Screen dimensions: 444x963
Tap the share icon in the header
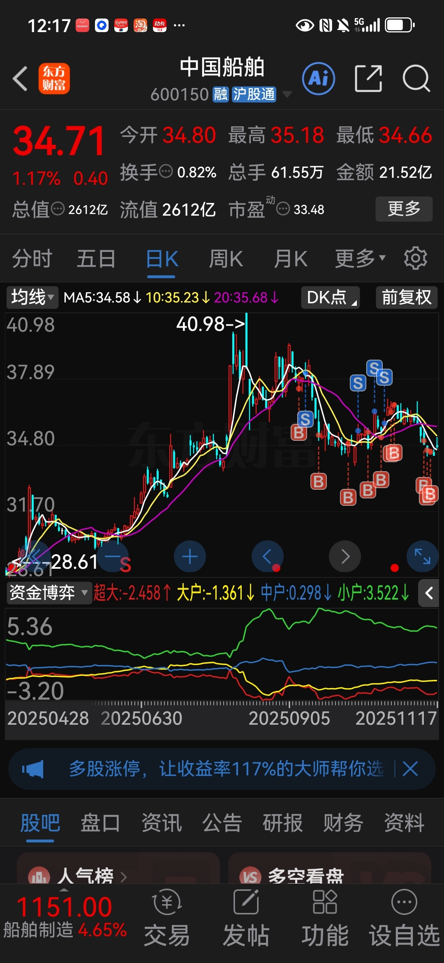point(368,78)
